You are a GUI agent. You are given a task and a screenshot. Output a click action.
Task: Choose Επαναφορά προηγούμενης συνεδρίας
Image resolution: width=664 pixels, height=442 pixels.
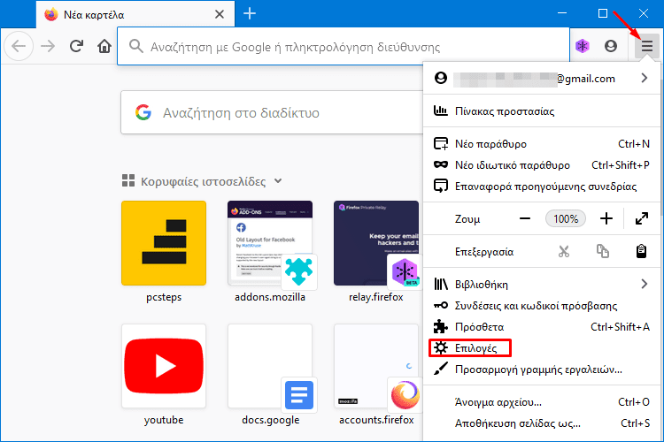(x=542, y=187)
